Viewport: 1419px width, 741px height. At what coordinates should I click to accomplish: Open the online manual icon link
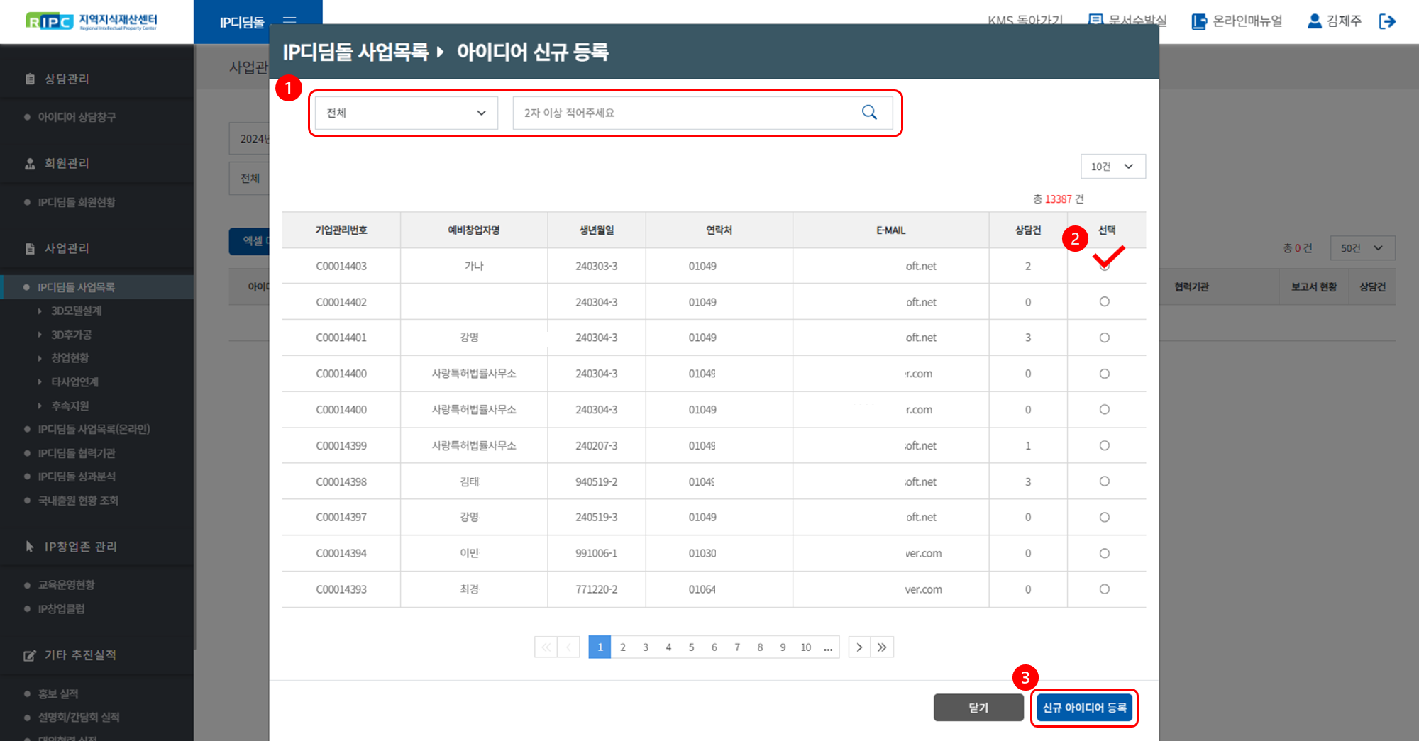[1199, 21]
